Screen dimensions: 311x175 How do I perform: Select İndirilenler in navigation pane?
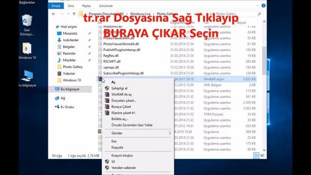[x=70, y=40]
